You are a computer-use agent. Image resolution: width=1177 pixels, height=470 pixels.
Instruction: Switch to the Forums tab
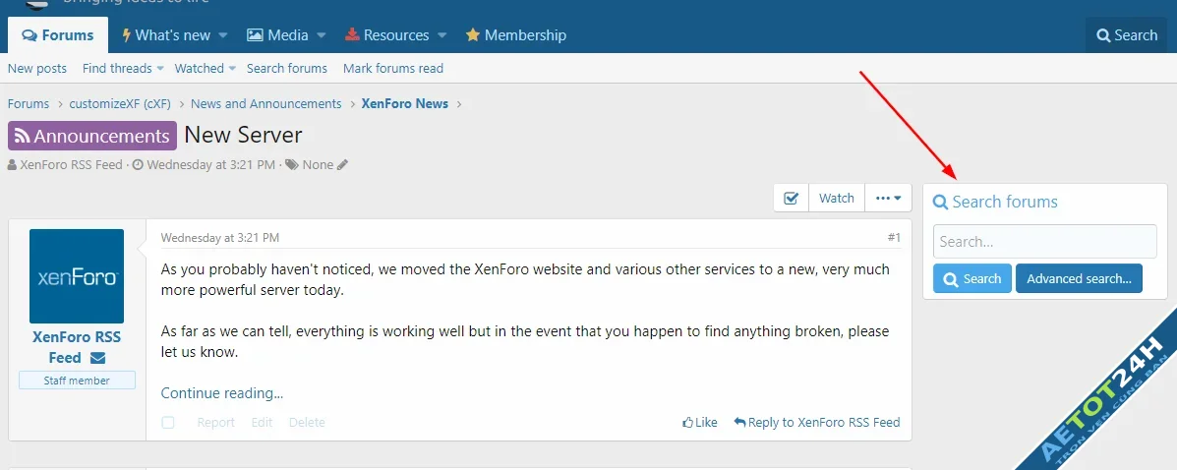[58, 35]
